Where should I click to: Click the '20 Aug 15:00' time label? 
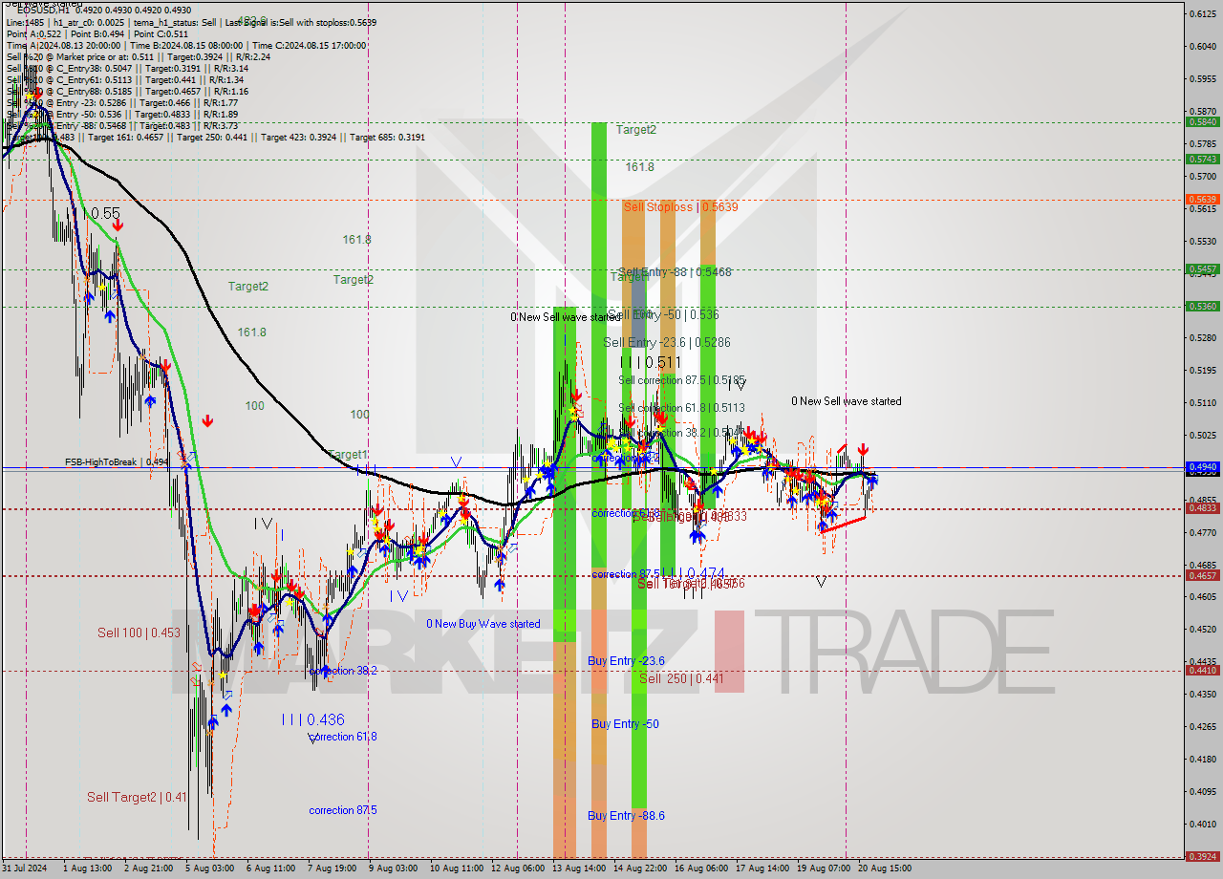click(885, 869)
